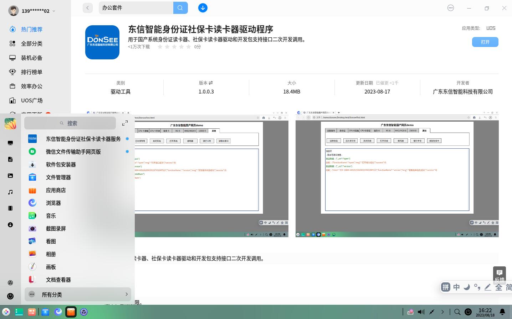Click the 打开 button to launch the app
This screenshot has width=512, height=319.
point(485,42)
